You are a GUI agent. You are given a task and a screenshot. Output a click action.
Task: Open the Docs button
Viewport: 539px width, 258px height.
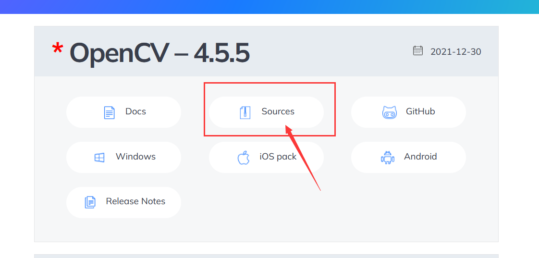(124, 112)
